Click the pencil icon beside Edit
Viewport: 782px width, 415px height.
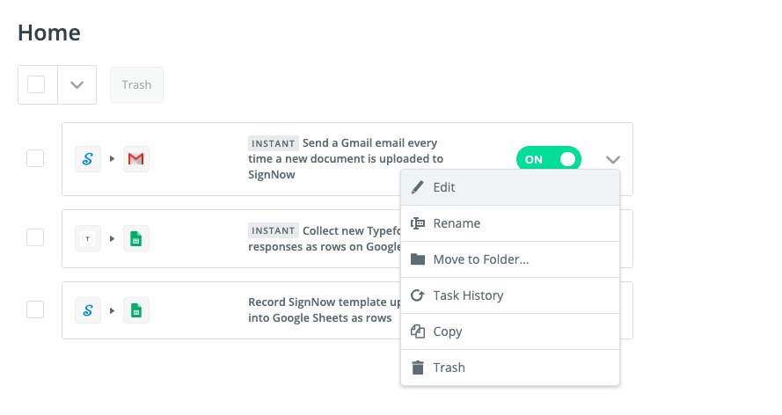coord(418,187)
